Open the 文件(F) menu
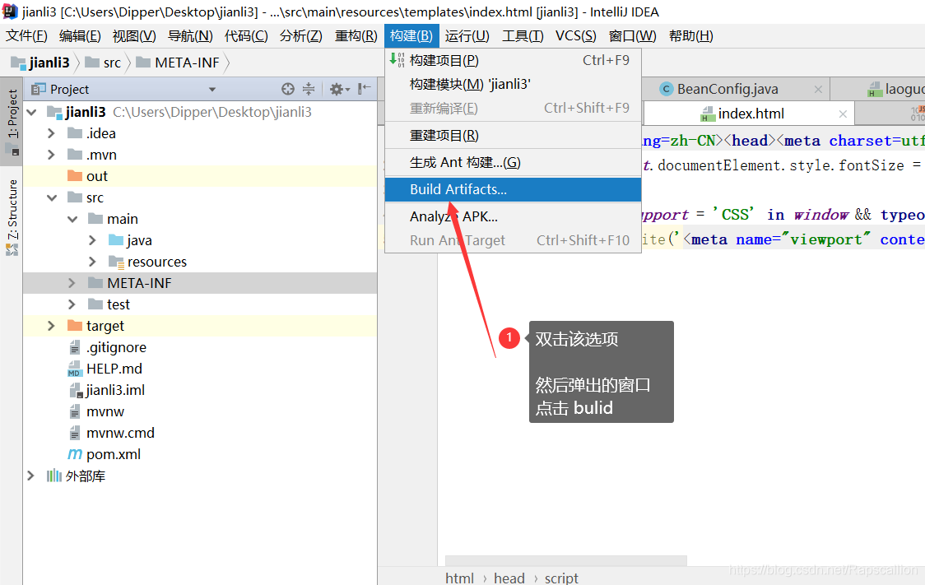 point(26,36)
